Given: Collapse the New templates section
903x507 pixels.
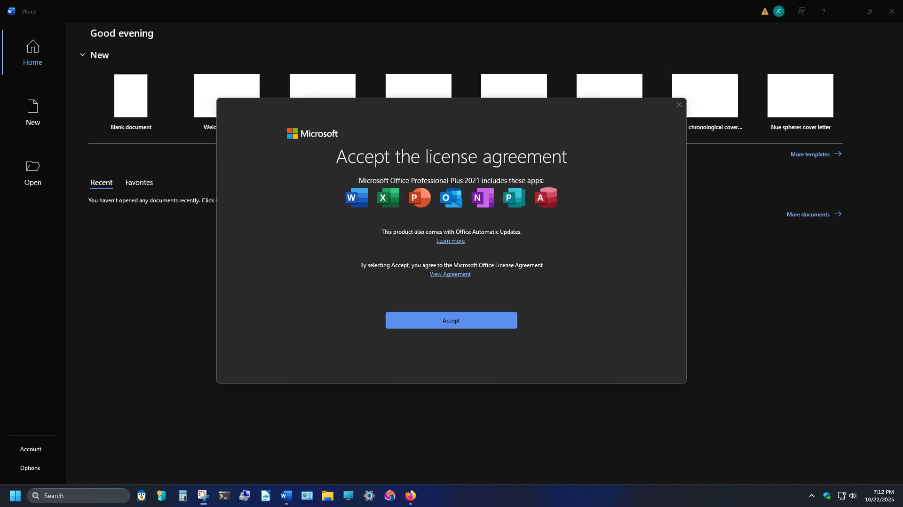Looking at the screenshot, I should tap(82, 55).
